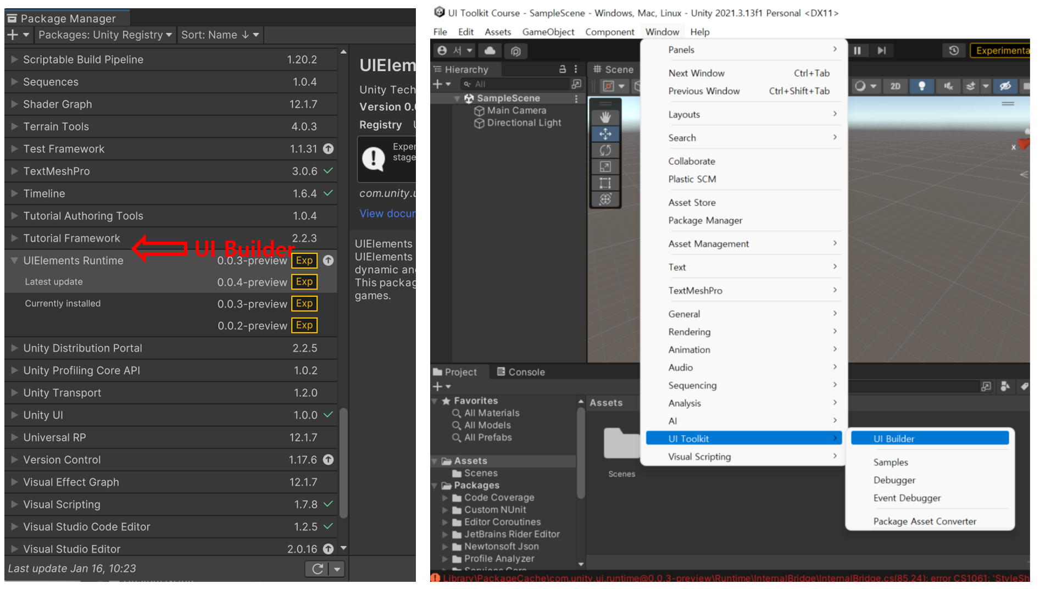The height and width of the screenshot is (589, 1040).
Task: Select Package Manager in Window menu
Action: (705, 220)
